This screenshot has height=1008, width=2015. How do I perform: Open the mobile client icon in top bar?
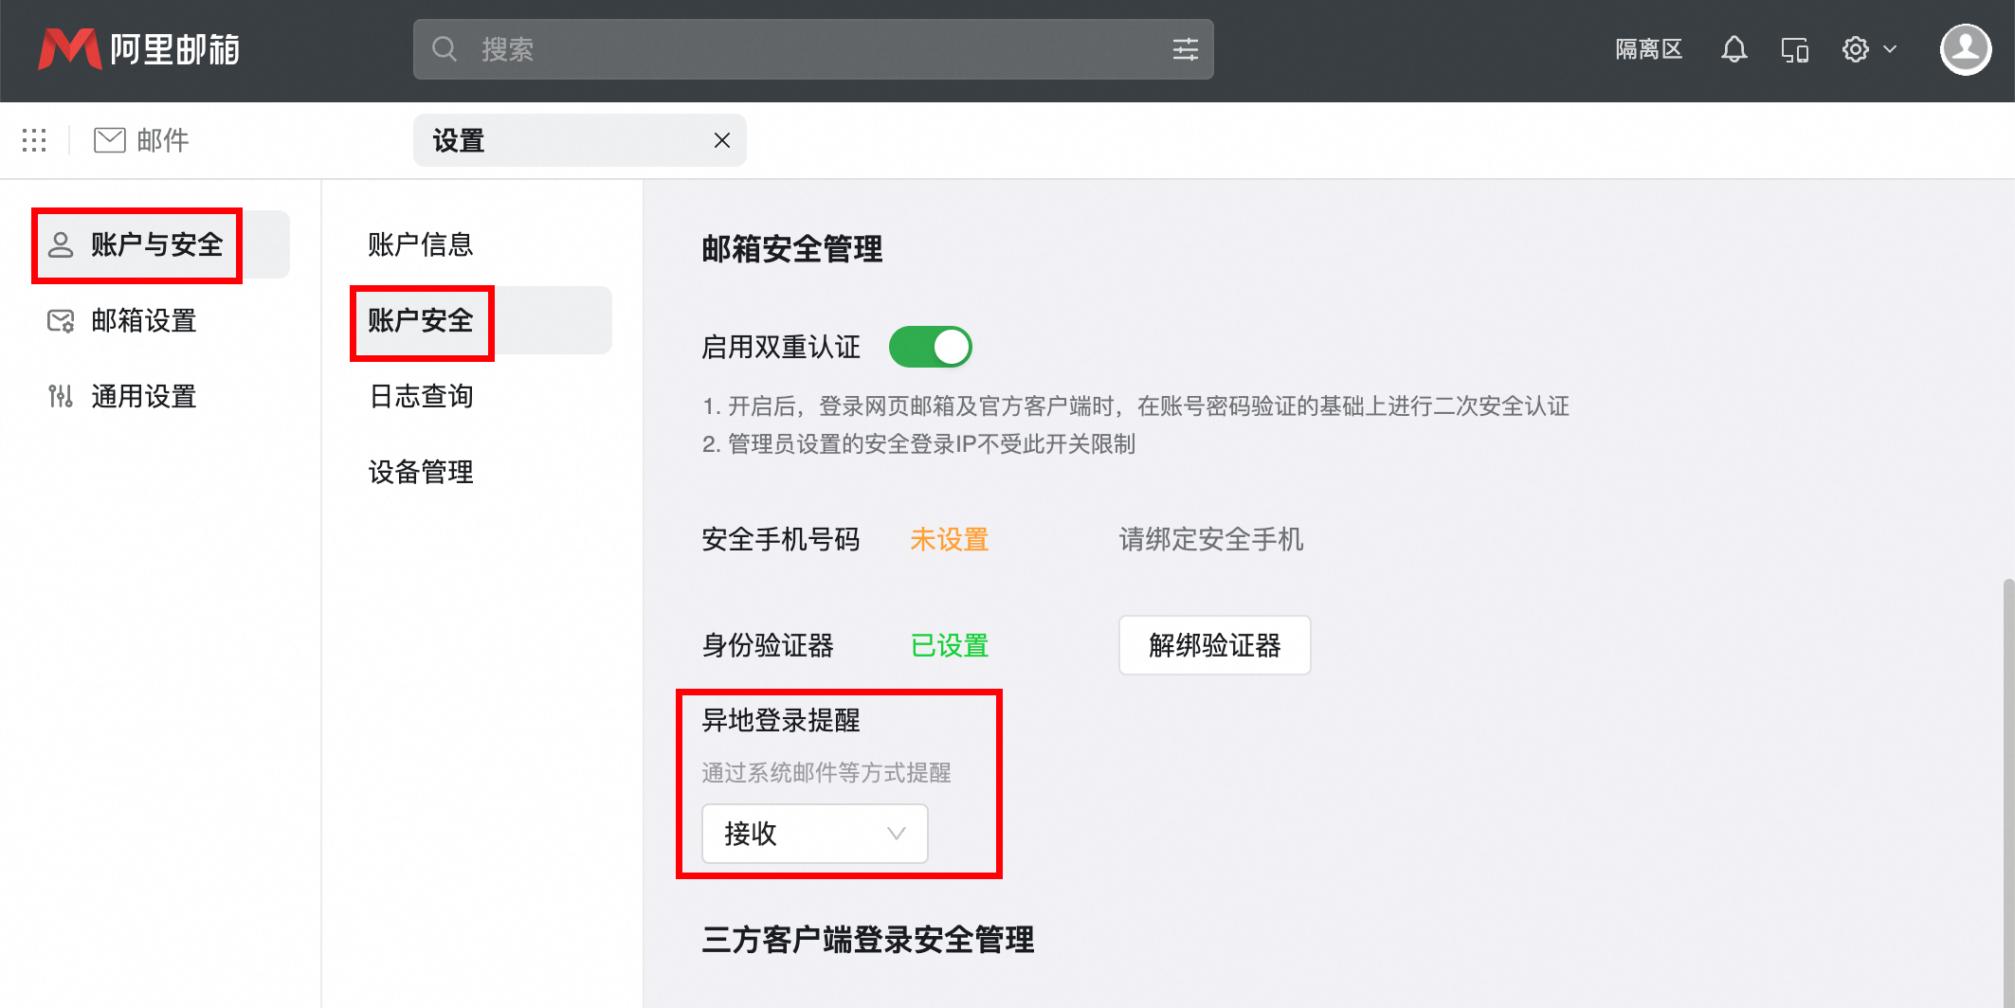click(1794, 49)
